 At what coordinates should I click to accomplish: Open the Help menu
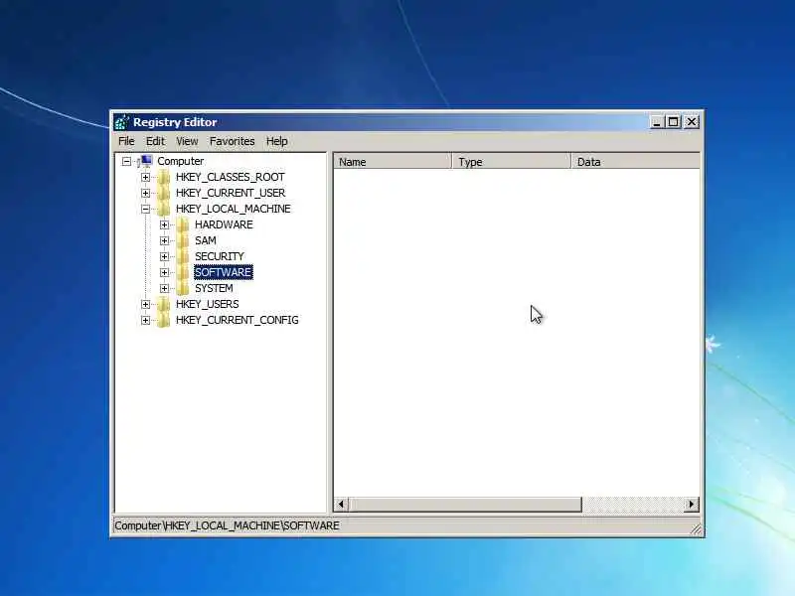[x=277, y=141]
